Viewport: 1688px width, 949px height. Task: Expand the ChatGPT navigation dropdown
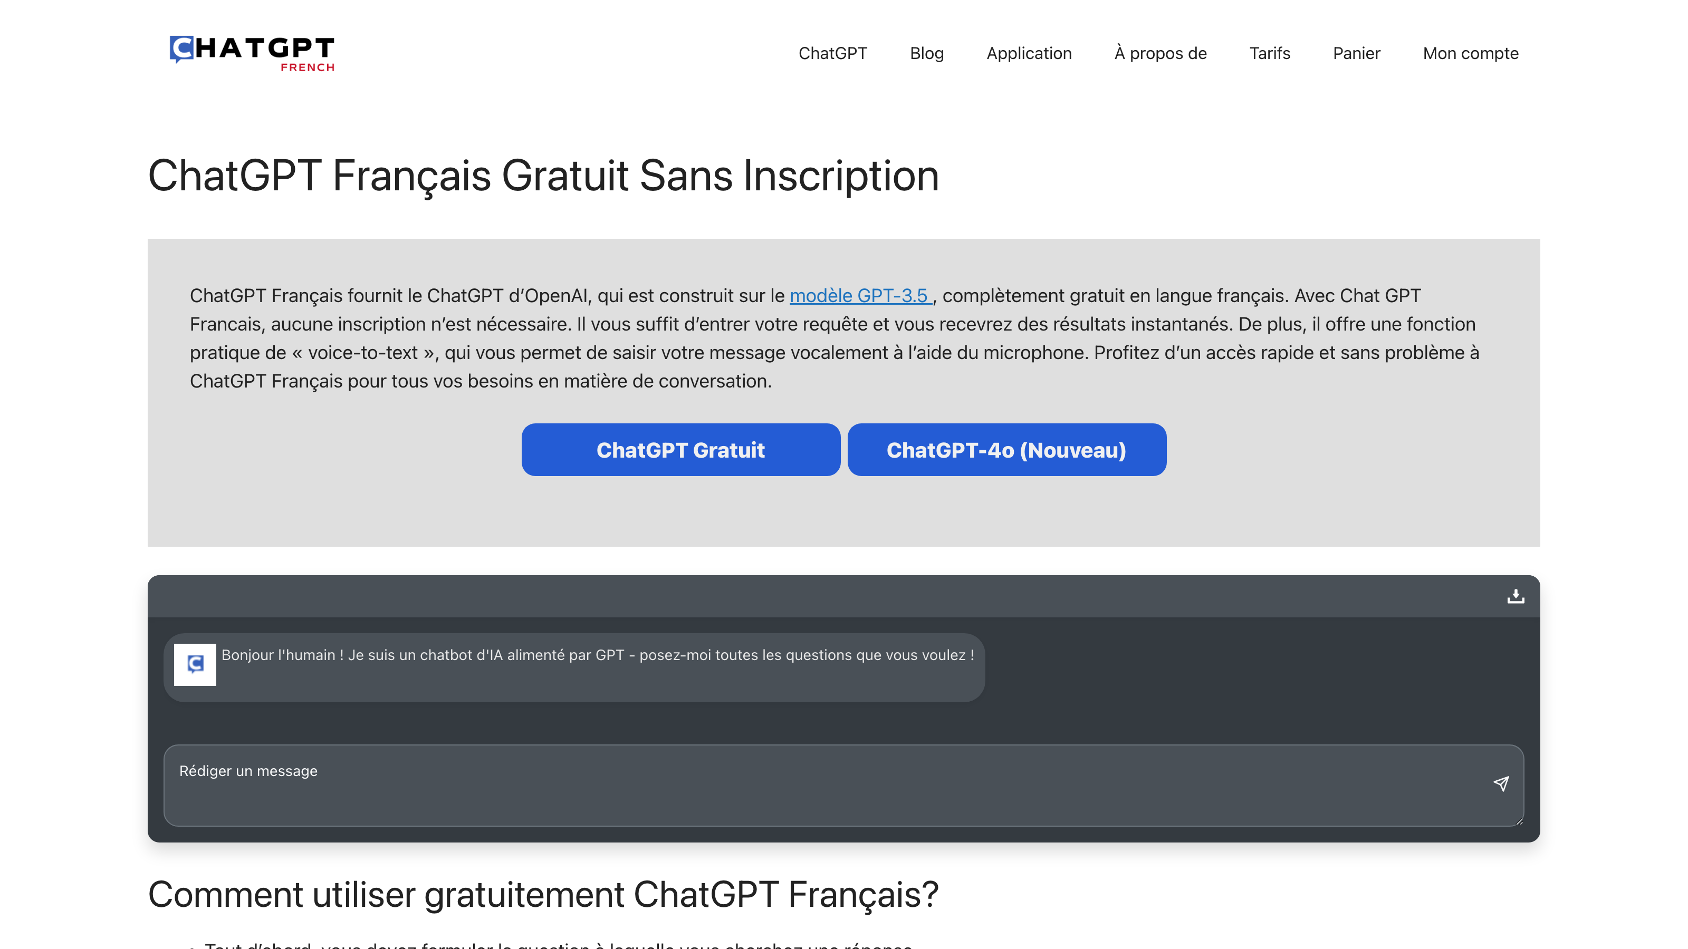pyautogui.click(x=832, y=52)
